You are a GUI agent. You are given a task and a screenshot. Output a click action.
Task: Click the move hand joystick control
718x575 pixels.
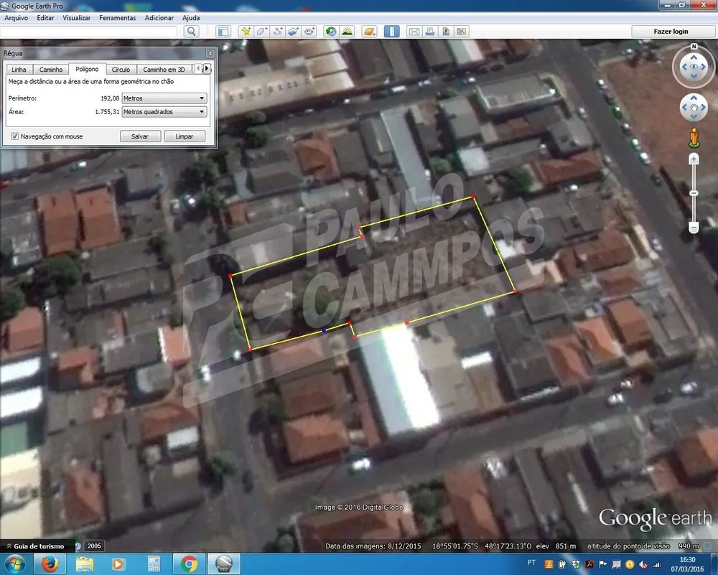tap(694, 108)
